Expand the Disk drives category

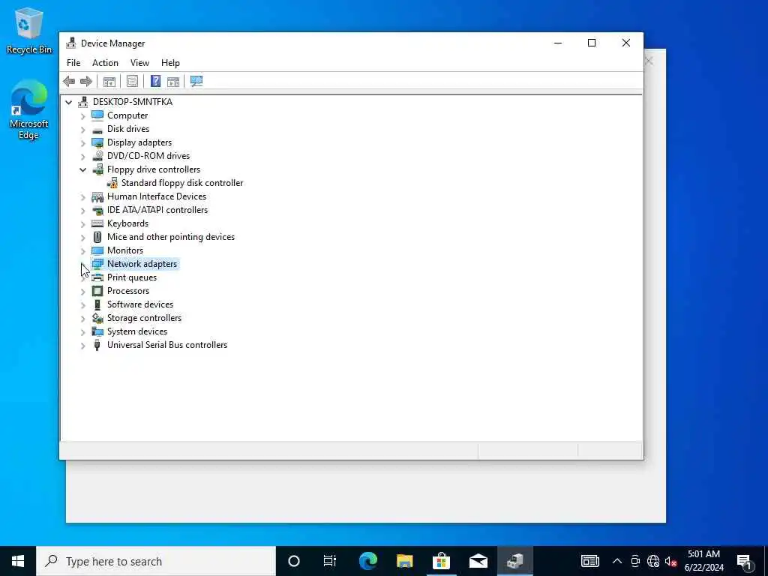(82, 129)
